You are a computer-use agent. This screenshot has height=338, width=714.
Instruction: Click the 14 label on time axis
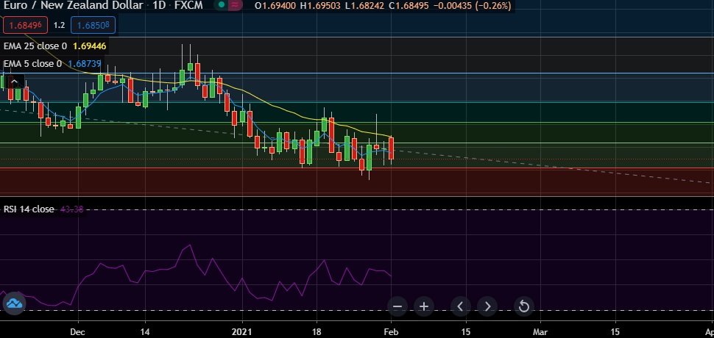click(145, 331)
